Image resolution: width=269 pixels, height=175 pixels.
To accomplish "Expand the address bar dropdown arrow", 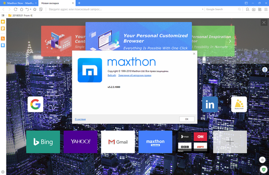I will [x=202, y=9].
